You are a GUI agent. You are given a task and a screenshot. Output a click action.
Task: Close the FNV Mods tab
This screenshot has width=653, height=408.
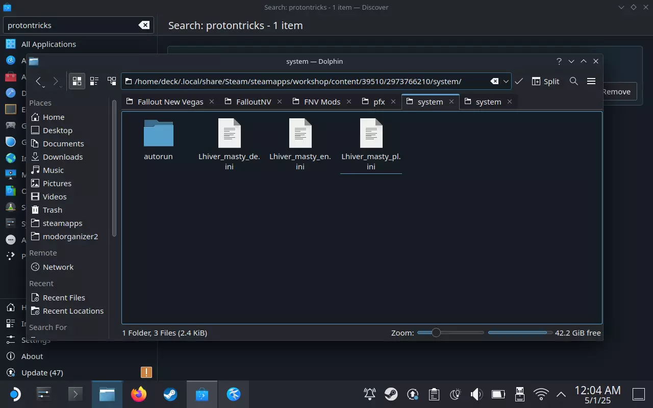(349, 101)
